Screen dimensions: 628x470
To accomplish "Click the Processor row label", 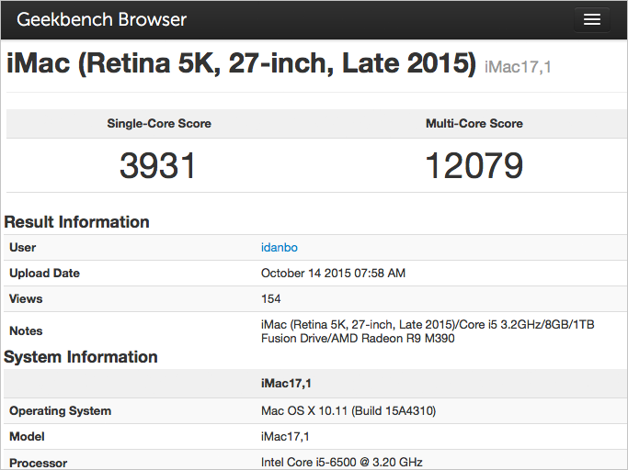I will (38, 463).
